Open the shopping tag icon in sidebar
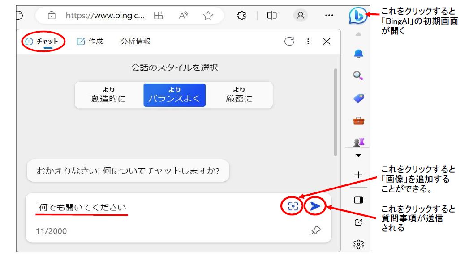Viewport: 469px width, 259px height. click(x=358, y=98)
